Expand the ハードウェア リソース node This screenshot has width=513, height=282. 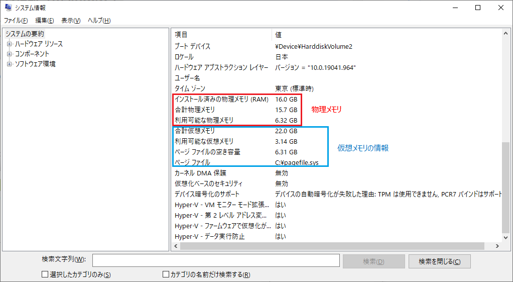pyautogui.click(x=9, y=44)
